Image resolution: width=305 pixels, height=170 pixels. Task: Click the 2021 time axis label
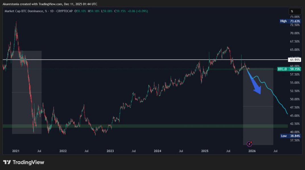tap(16, 151)
